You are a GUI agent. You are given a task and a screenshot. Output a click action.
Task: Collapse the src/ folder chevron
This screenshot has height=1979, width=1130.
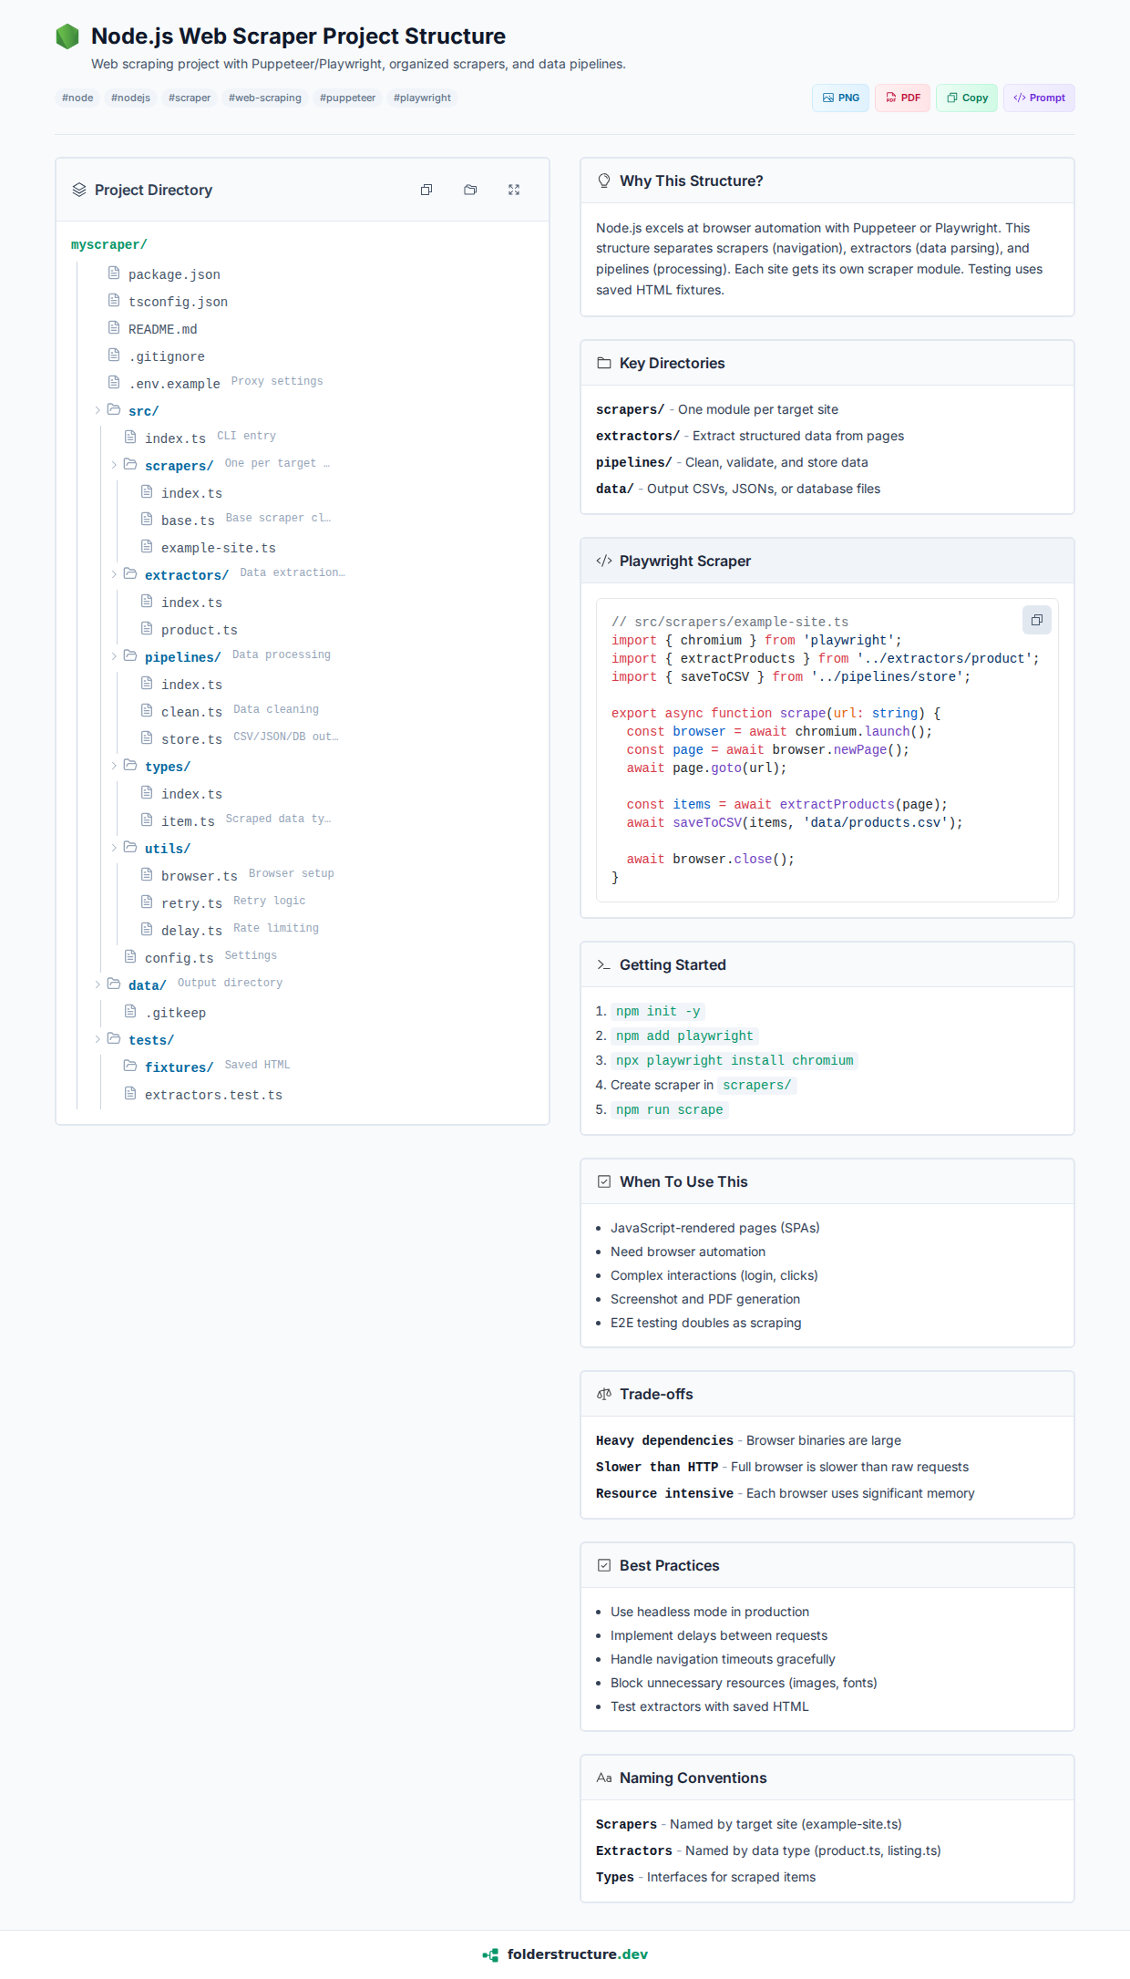tap(98, 410)
